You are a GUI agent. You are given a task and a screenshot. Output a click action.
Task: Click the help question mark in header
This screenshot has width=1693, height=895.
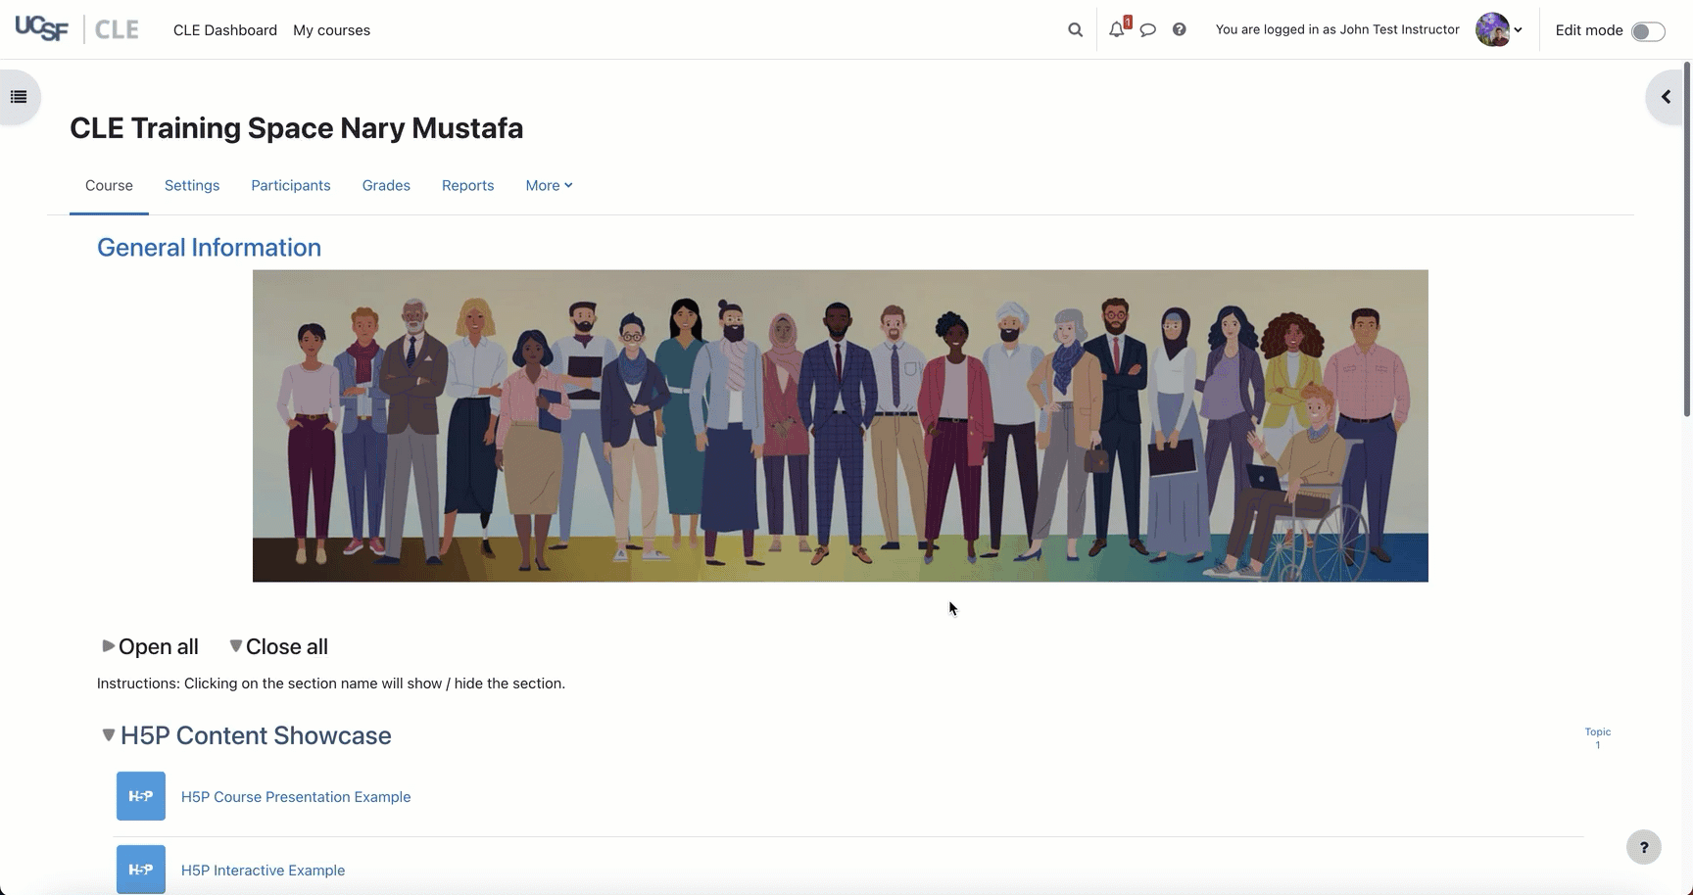(x=1180, y=30)
